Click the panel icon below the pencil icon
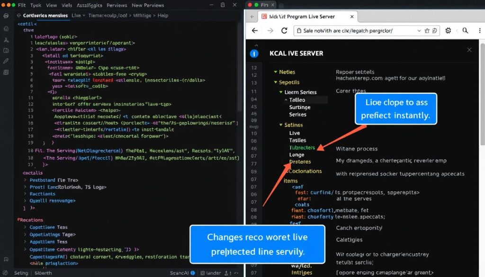 point(6,72)
